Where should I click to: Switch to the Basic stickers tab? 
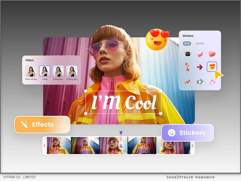187,43
